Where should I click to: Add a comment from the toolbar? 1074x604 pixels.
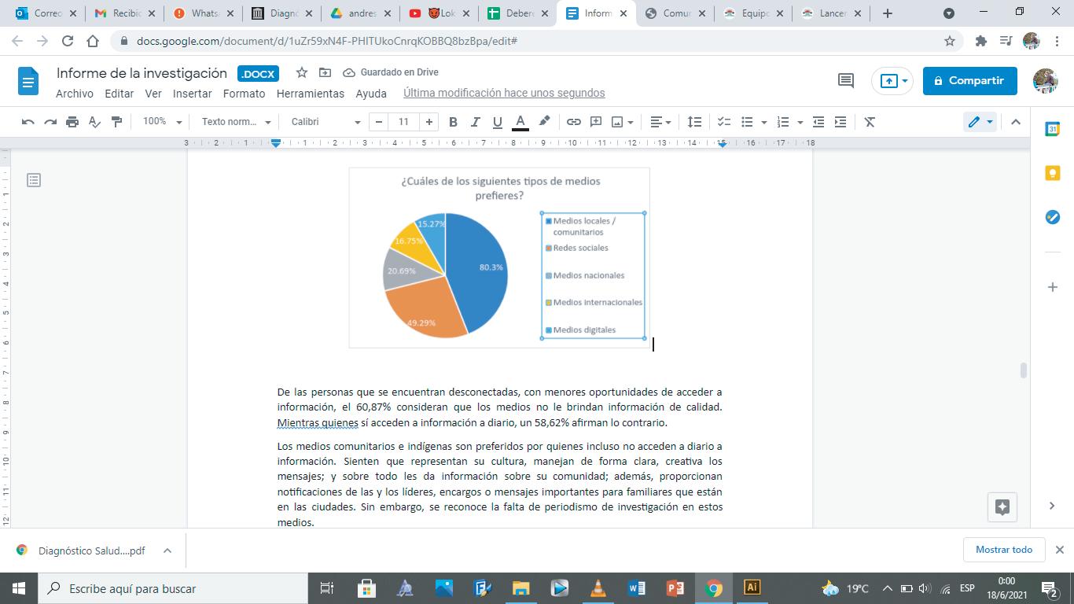point(596,122)
